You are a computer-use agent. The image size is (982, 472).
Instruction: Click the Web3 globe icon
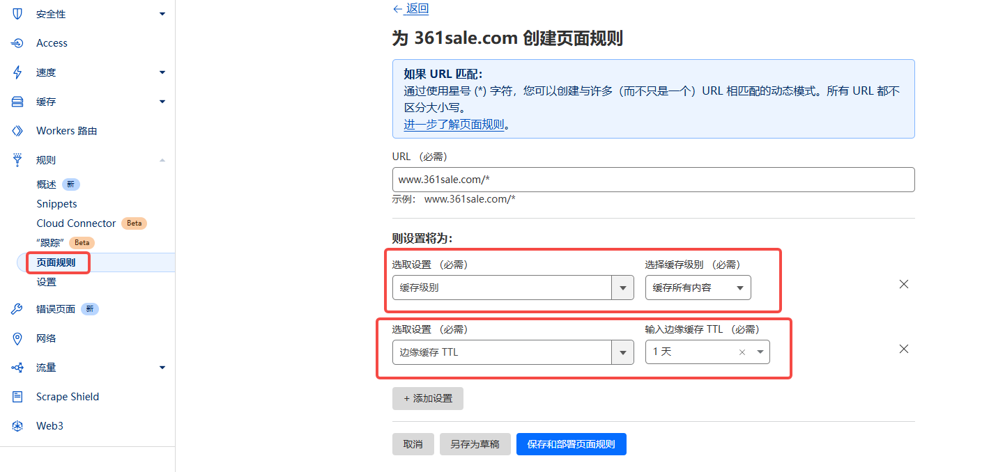click(17, 425)
